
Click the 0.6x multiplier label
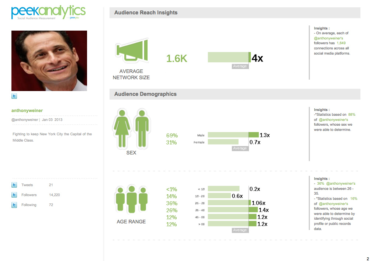coord(237,196)
